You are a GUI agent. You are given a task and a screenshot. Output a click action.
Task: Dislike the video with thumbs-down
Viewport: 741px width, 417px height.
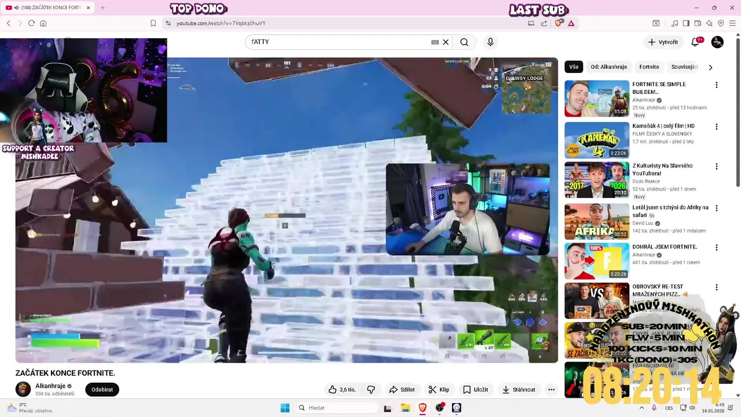pos(371,390)
